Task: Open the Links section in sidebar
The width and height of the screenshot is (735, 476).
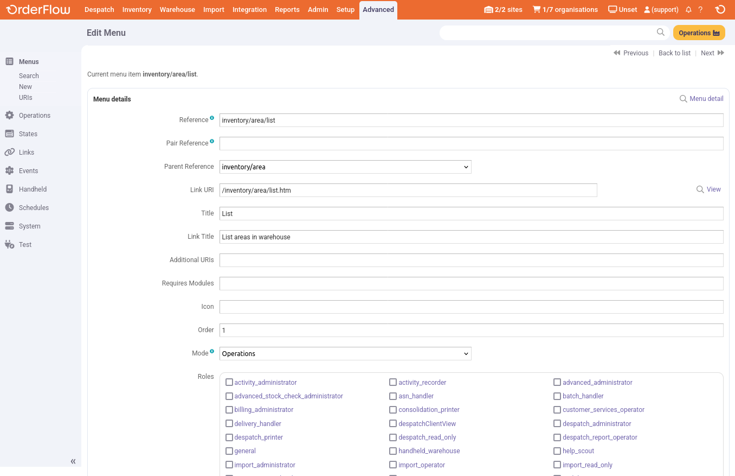Action: (26, 153)
